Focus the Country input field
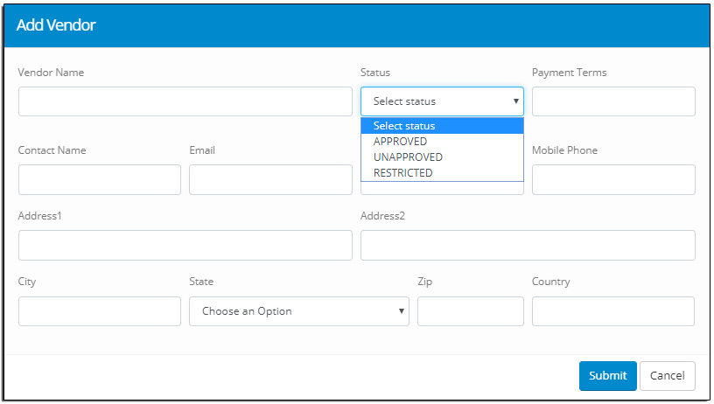Image resolution: width=714 pixels, height=404 pixels. point(613,311)
